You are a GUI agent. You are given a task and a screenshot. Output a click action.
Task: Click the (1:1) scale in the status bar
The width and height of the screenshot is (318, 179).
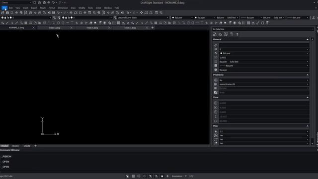[191, 176]
